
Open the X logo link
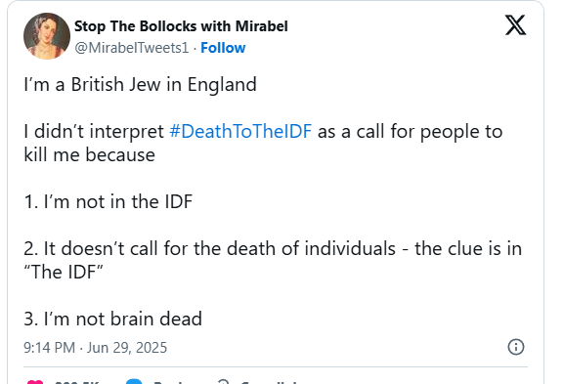click(x=515, y=25)
